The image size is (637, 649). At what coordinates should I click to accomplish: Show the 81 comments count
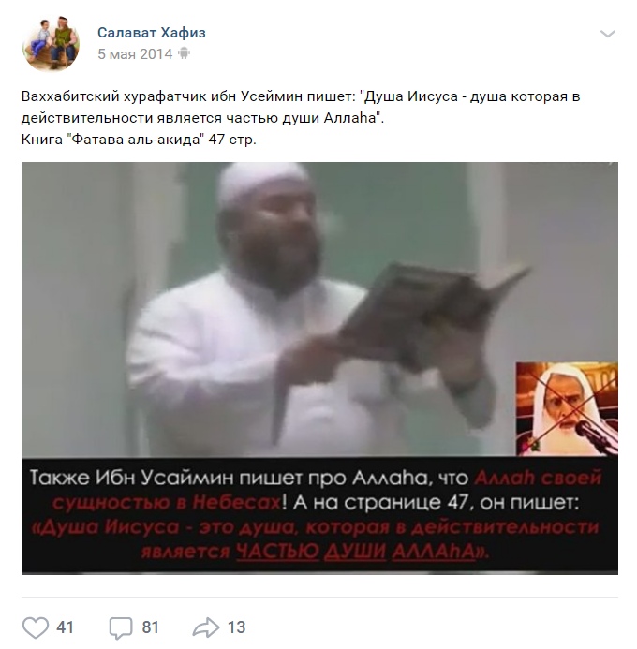(150, 627)
